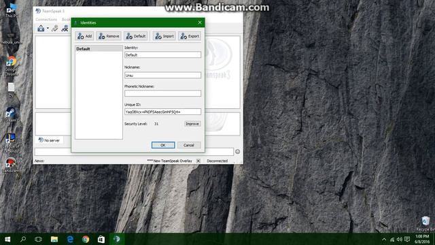Open Connections menu in TeamSpeak window
This screenshot has width=435, height=245.
[46, 20]
